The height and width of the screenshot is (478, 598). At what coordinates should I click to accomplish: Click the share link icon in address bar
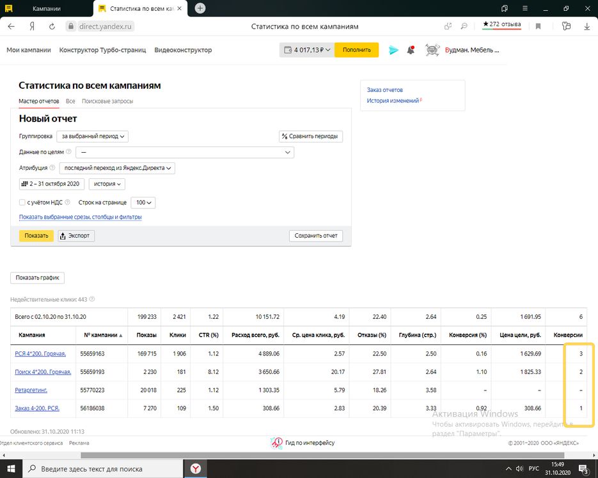448,26
